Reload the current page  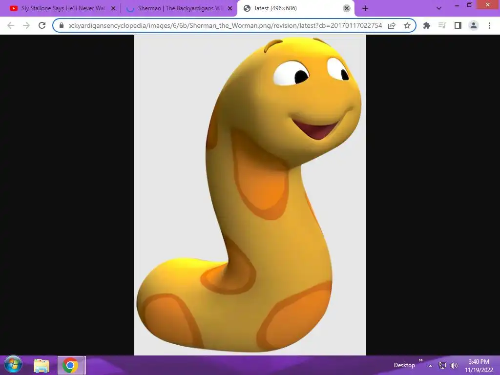pyautogui.click(x=42, y=25)
